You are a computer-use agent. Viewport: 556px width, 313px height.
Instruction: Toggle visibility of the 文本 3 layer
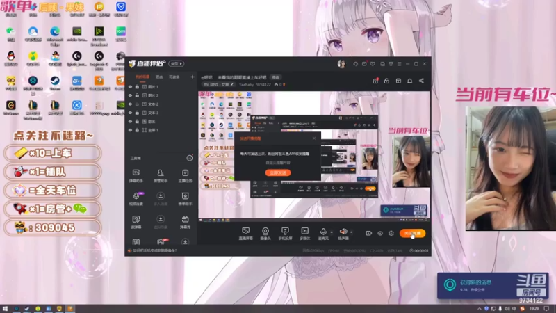(x=130, y=113)
